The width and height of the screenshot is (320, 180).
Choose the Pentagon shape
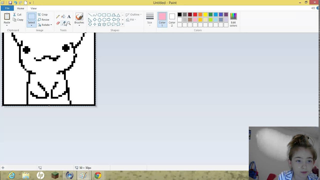[99, 20]
